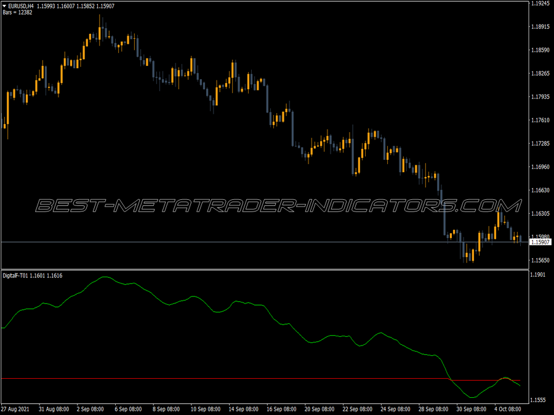The width and height of the screenshot is (554, 415).
Task: Click the 'Bars = 12382' label
Action: click(x=17, y=12)
